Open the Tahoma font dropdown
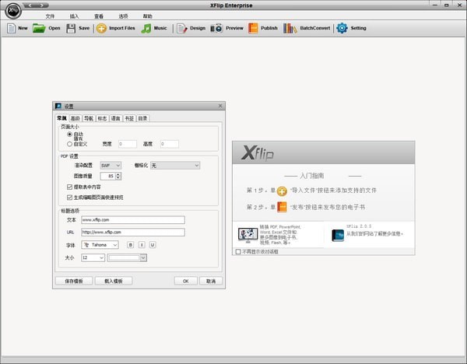This screenshot has height=364, width=467. point(100,245)
